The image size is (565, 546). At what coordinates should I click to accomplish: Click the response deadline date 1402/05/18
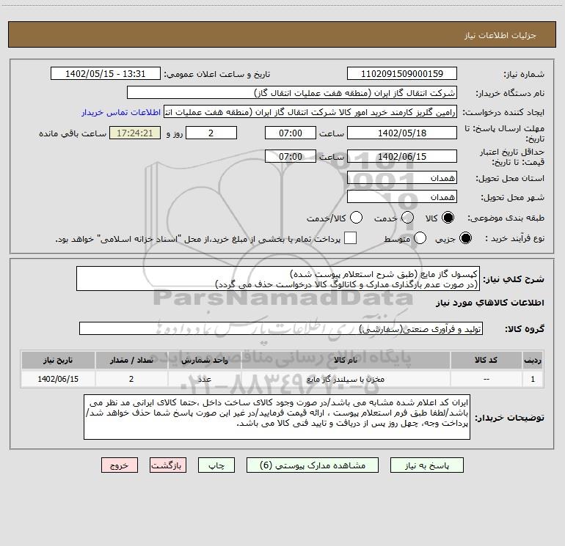(x=402, y=133)
